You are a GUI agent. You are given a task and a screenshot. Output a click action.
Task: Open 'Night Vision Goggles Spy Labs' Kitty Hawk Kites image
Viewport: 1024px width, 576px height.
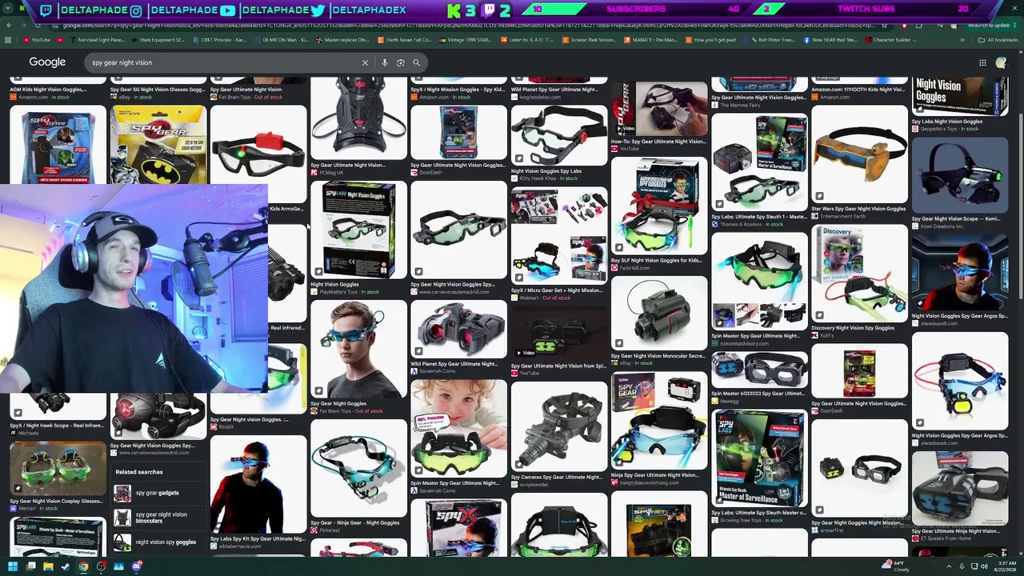[558, 135]
